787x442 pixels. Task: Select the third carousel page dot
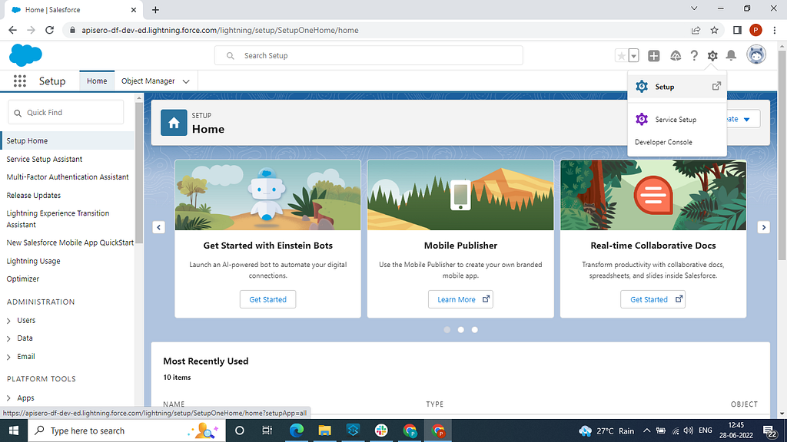pyautogui.click(x=474, y=330)
